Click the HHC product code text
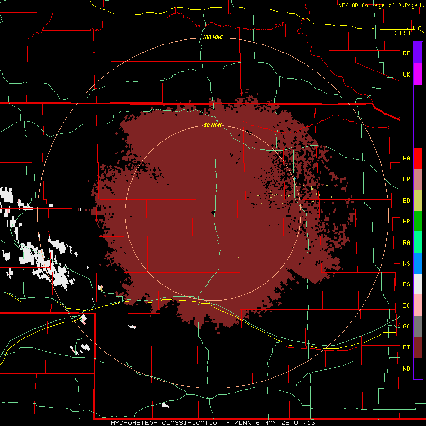426x426 pixels. coord(416,28)
